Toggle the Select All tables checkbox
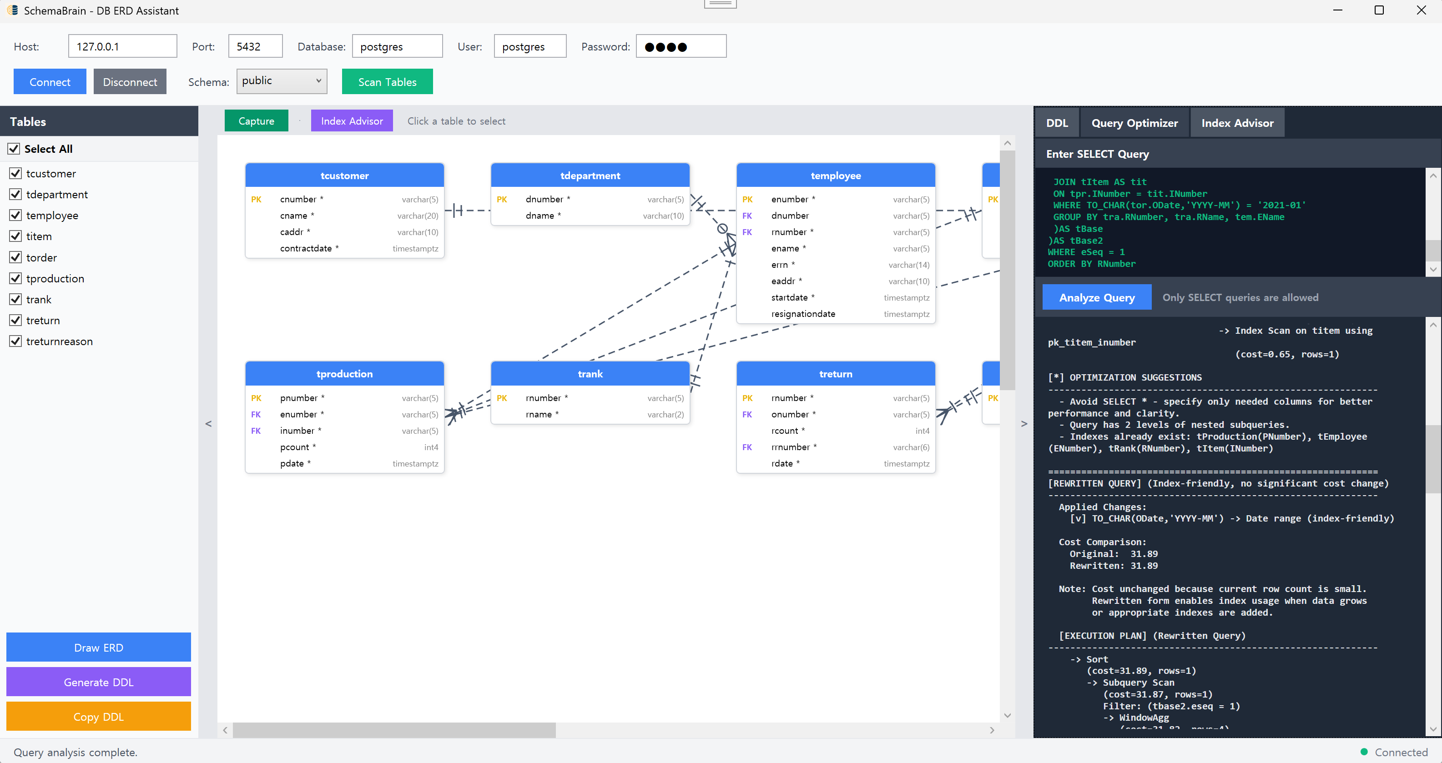 (14, 148)
